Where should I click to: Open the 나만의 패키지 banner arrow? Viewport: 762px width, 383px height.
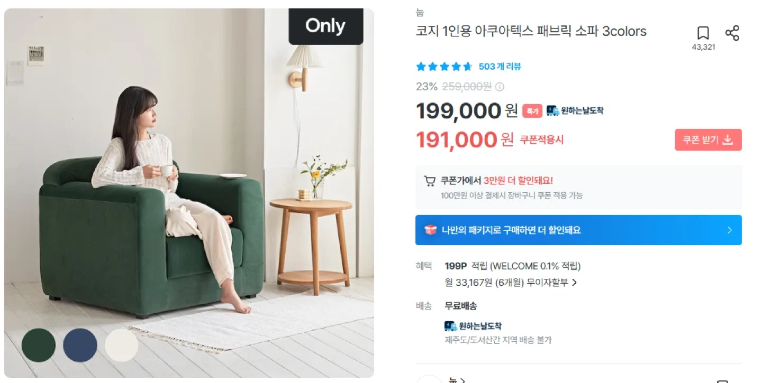click(x=730, y=230)
